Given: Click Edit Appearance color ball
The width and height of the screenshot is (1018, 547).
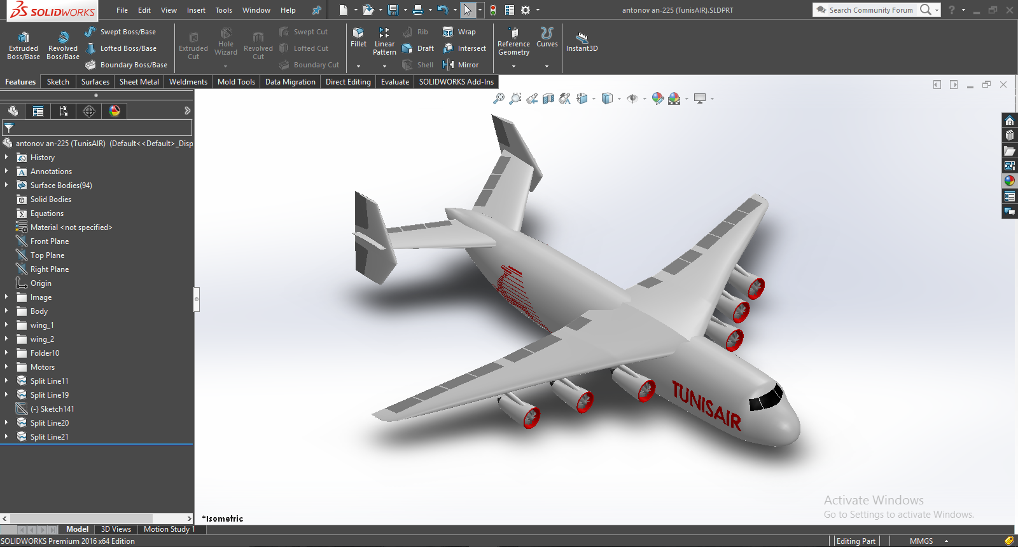Looking at the screenshot, I should (x=658, y=98).
